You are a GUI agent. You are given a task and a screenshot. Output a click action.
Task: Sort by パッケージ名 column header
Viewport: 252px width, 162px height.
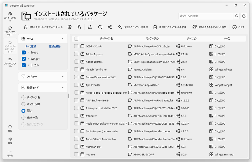coord(106,39)
